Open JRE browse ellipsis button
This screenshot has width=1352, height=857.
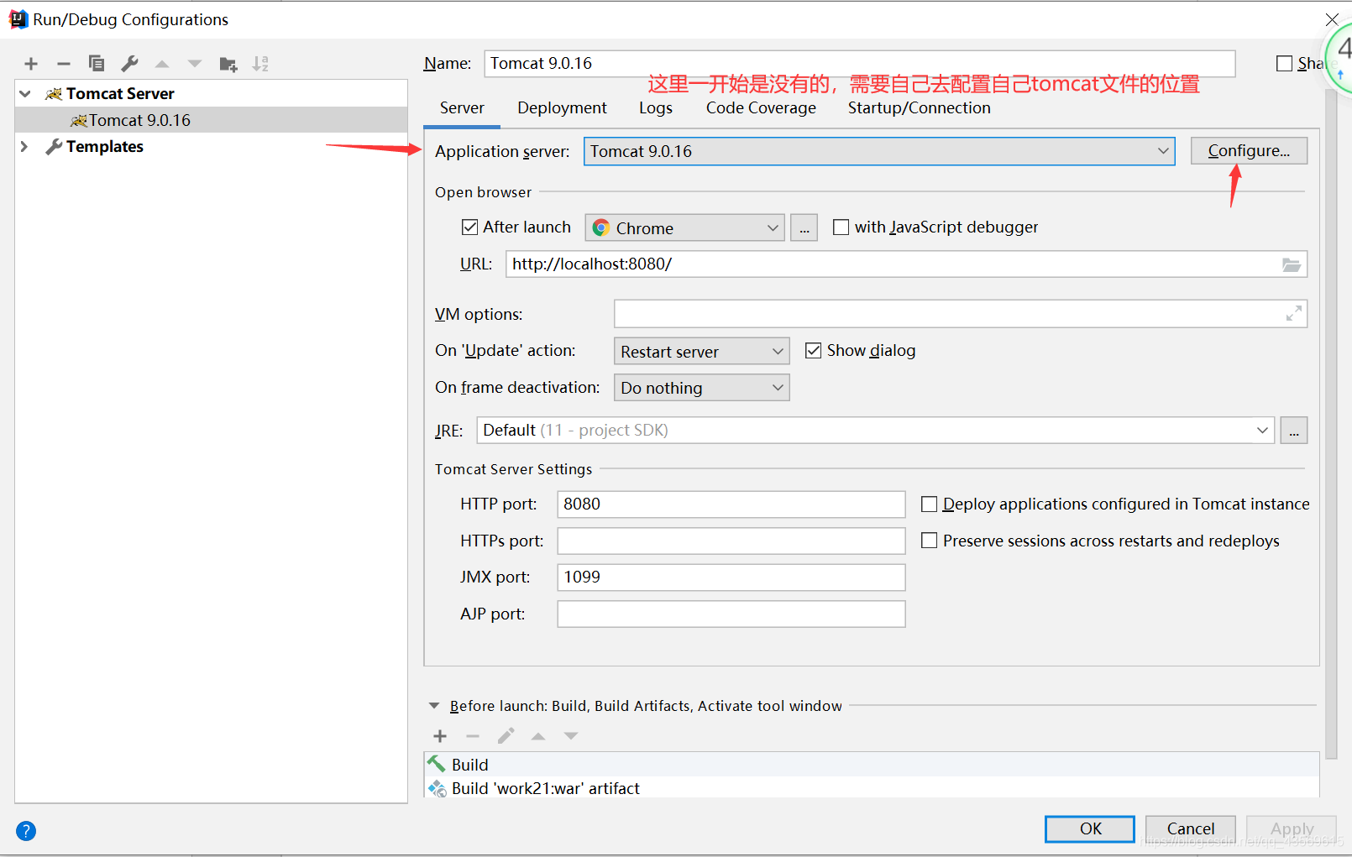pos(1294,431)
